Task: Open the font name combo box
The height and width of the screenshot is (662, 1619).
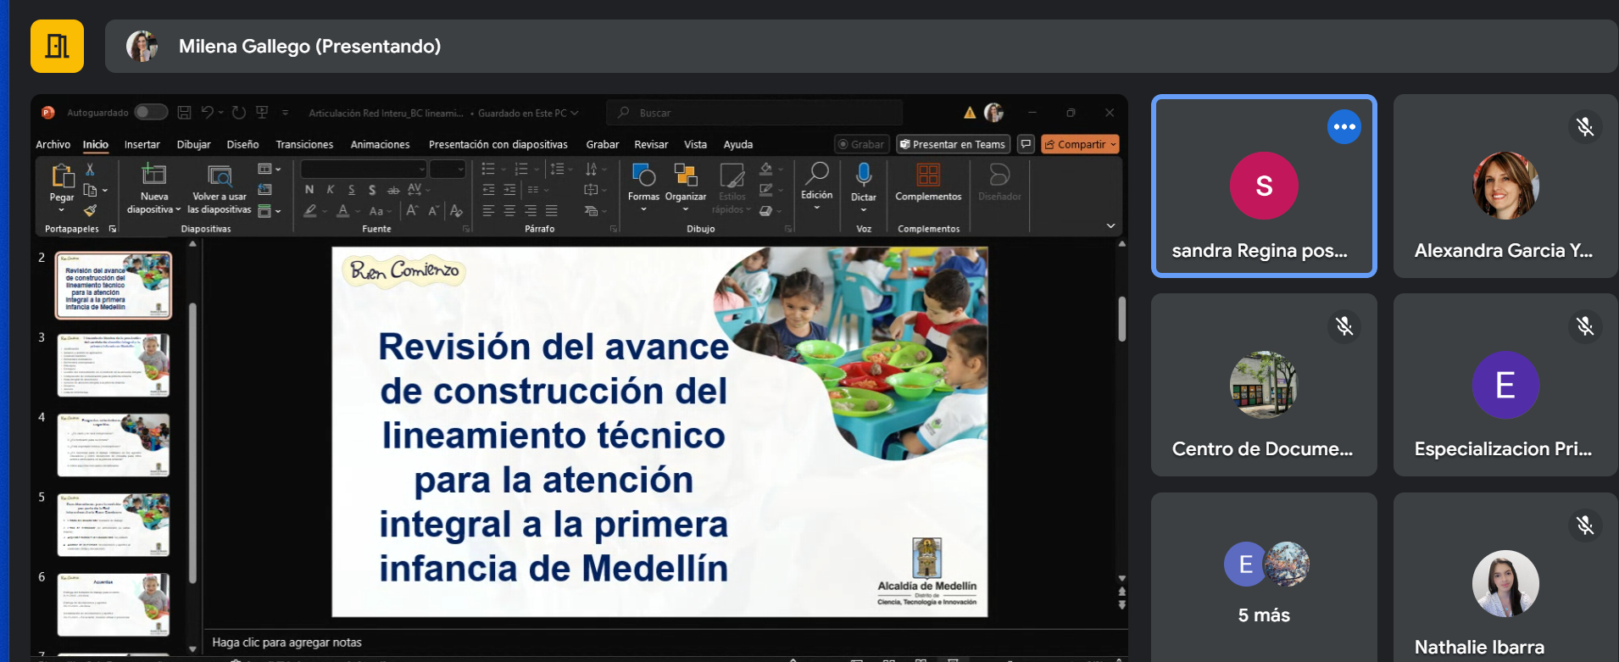Action: pos(364,170)
